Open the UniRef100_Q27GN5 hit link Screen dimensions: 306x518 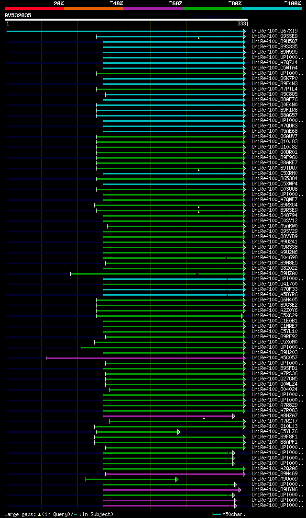274,379
